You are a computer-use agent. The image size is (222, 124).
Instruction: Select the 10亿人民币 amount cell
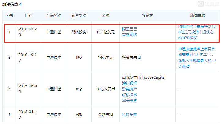105,89
